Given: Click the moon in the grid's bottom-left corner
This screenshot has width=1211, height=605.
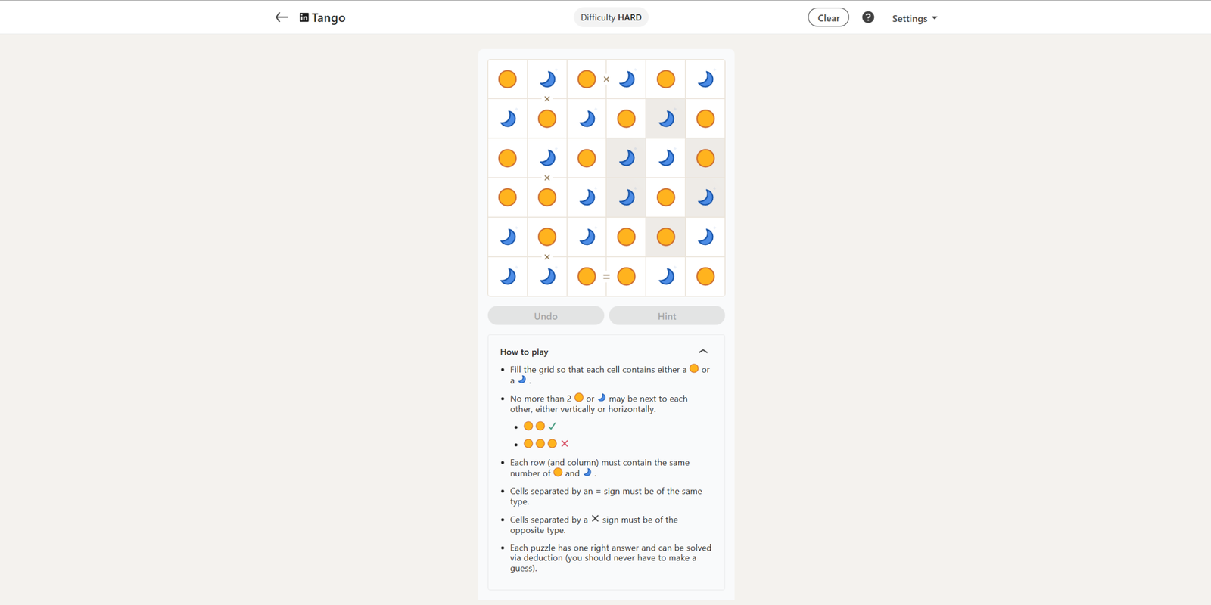Looking at the screenshot, I should (x=508, y=277).
